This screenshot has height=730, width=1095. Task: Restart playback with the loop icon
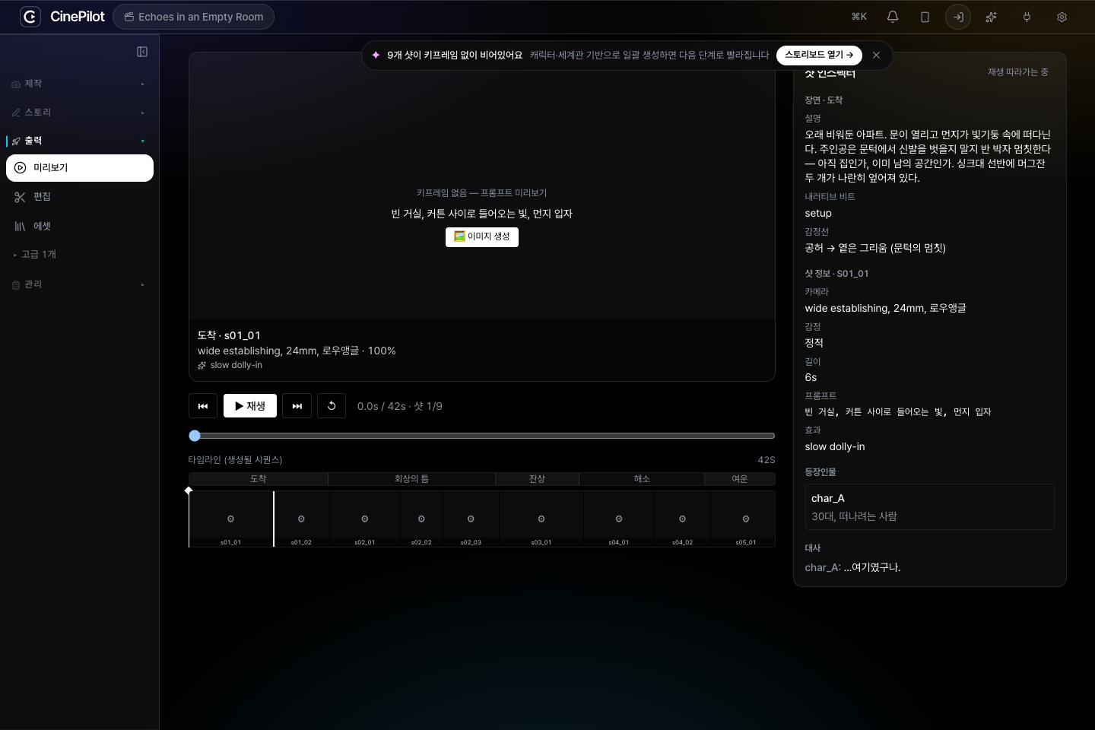332,406
